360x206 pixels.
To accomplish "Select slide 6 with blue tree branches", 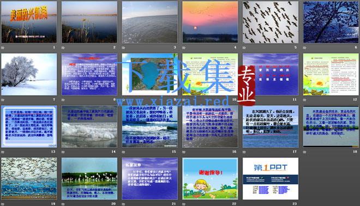I will tap(331, 22).
